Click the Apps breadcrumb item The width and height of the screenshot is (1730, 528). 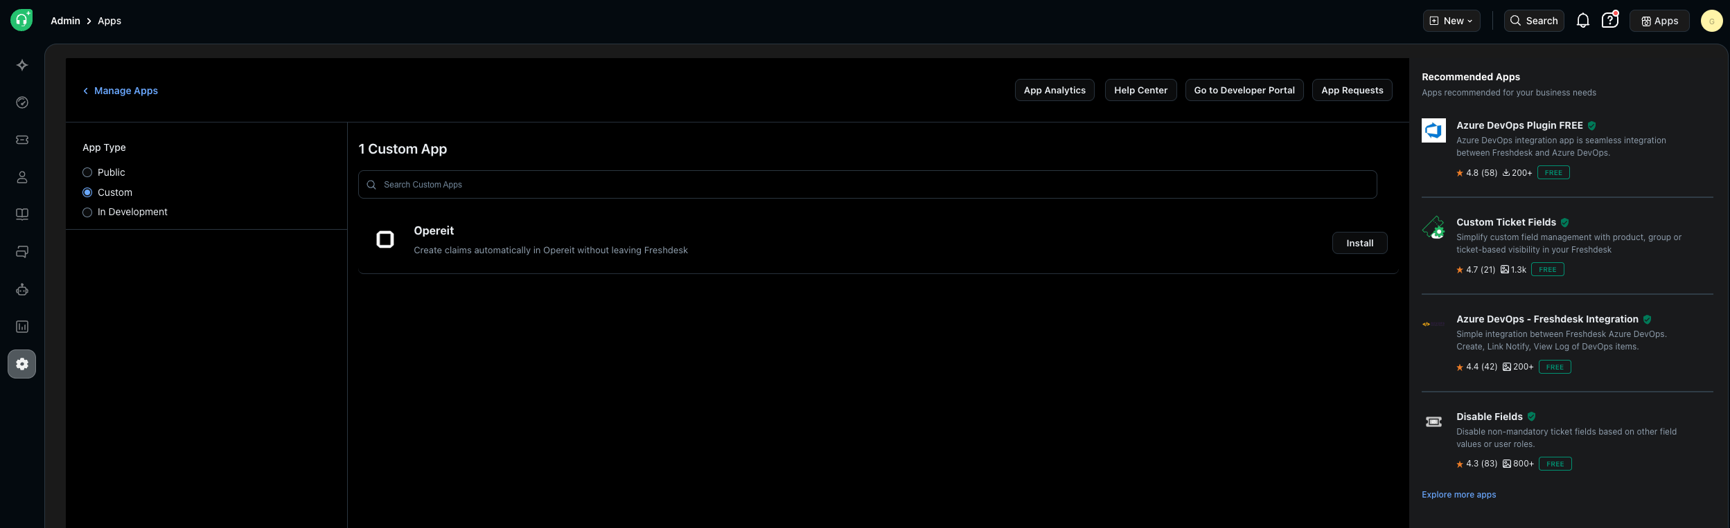pyautogui.click(x=109, y=21)
